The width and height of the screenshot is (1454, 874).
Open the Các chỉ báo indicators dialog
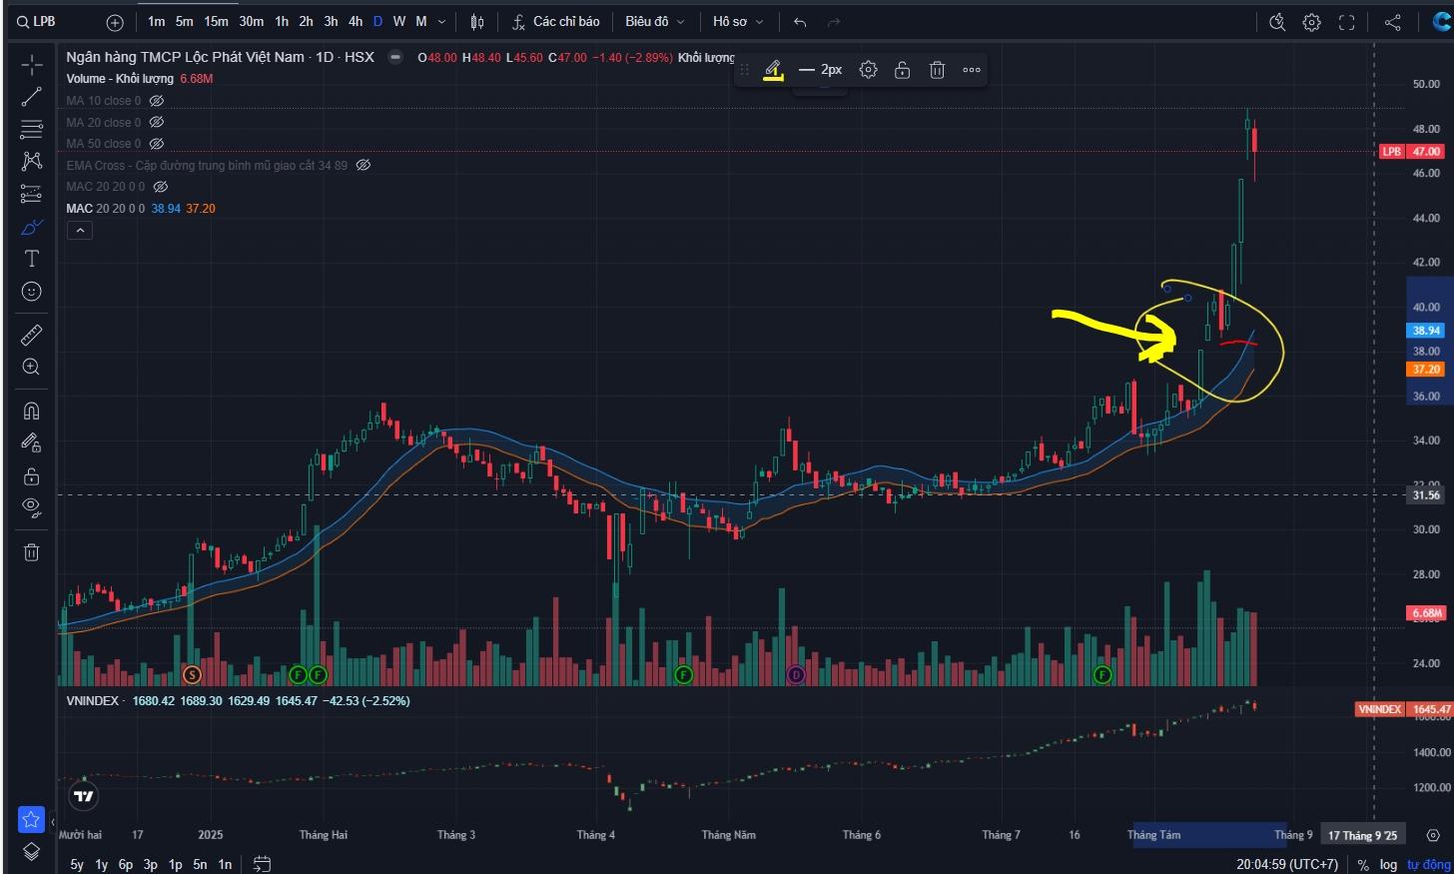[556, 22]
